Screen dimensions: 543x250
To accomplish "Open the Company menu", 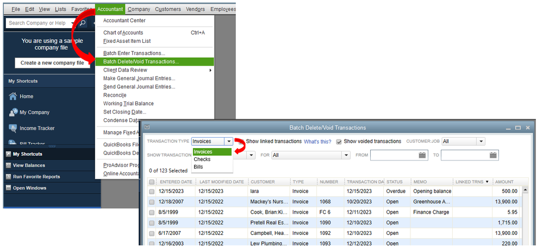I will (x=139, y=9).
